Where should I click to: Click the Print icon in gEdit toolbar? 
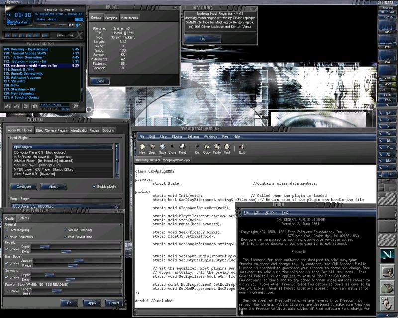tap(182, 149)
